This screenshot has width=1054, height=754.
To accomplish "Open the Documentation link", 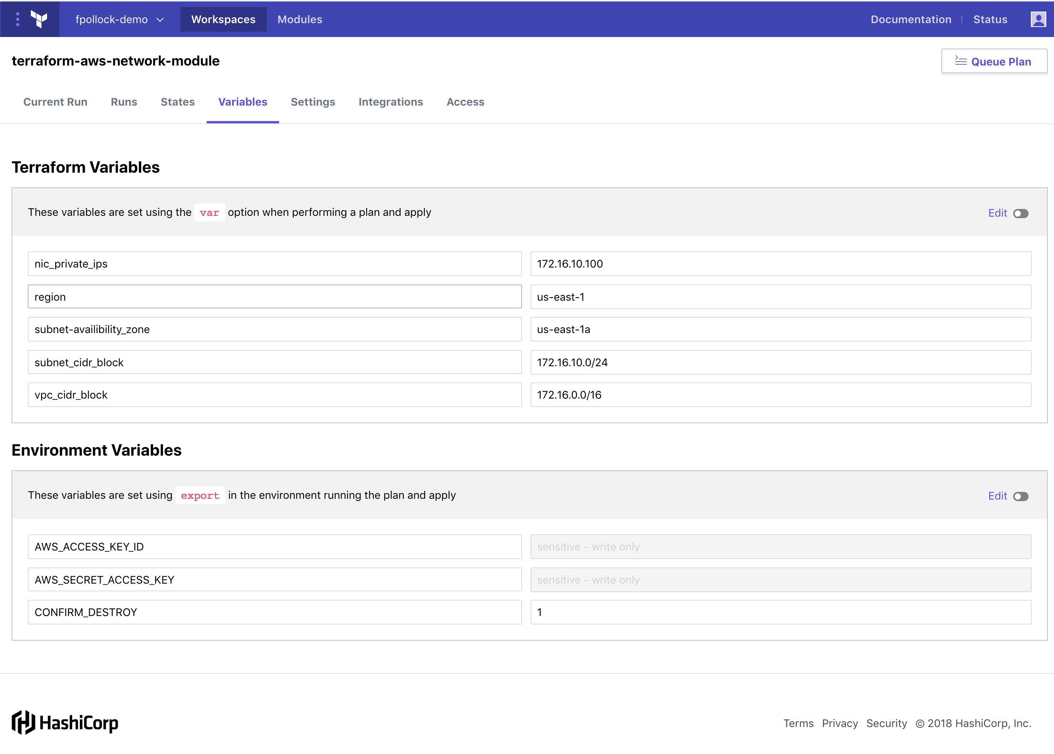I will tap(910, 19).
